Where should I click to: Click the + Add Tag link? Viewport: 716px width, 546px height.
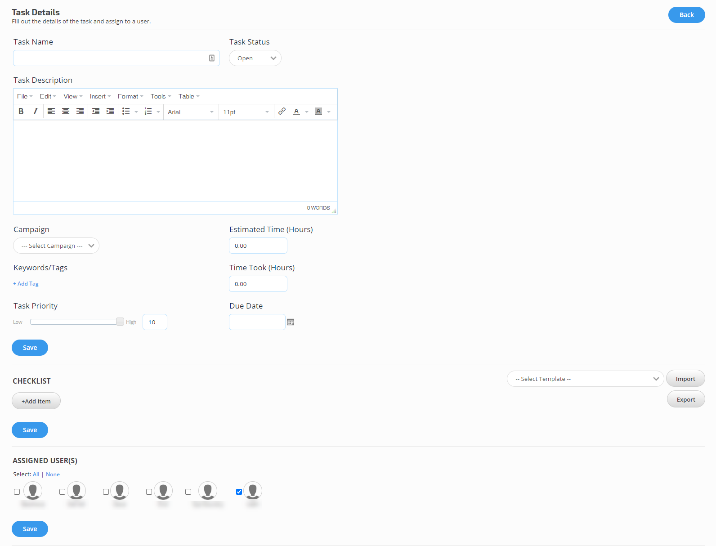(x=26, y=284)
